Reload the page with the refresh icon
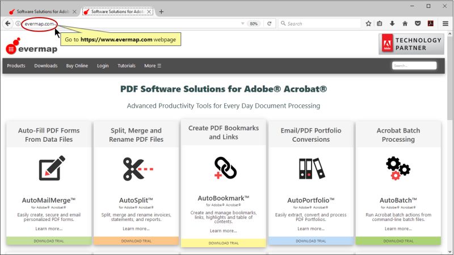454x255 pixels. (269, 24)
